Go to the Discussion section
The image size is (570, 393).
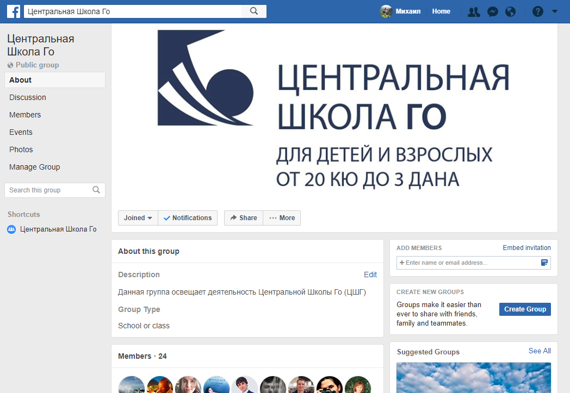click(28, 97)
